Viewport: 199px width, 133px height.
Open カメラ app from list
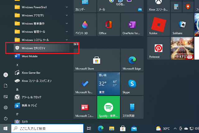(x=41, y=122)
